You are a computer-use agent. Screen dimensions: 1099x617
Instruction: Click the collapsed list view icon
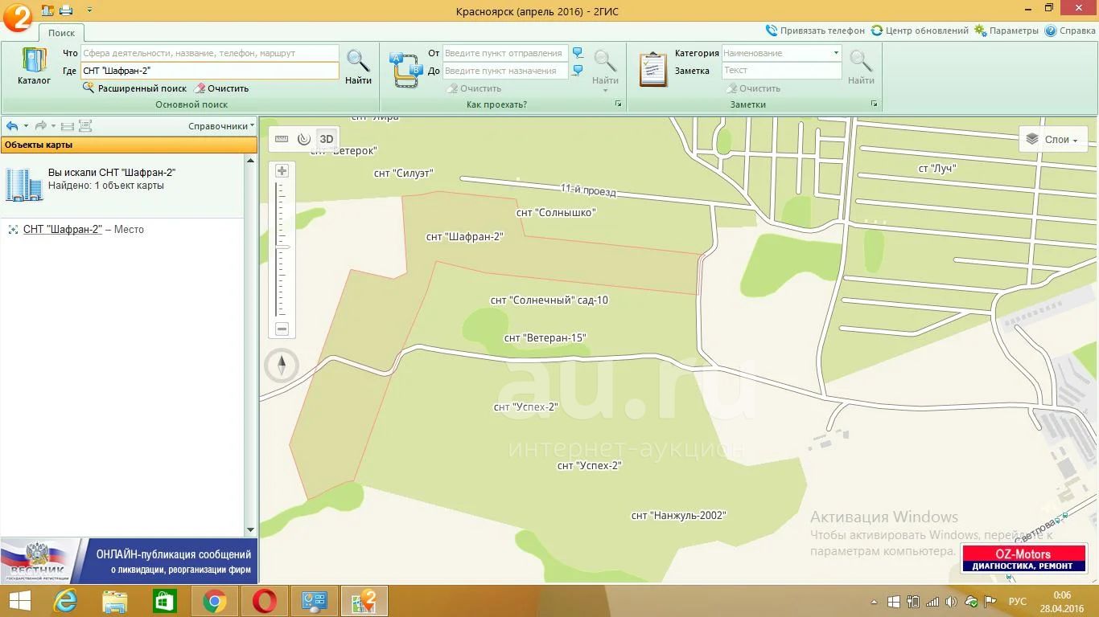click(68, 126)
